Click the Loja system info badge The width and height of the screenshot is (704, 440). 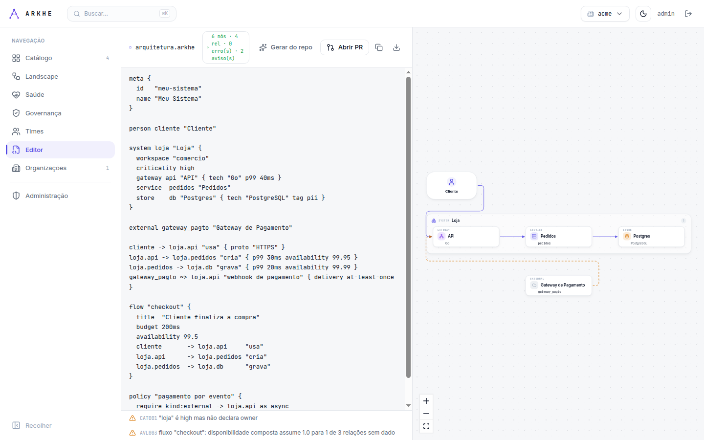[x=683, y=220]
